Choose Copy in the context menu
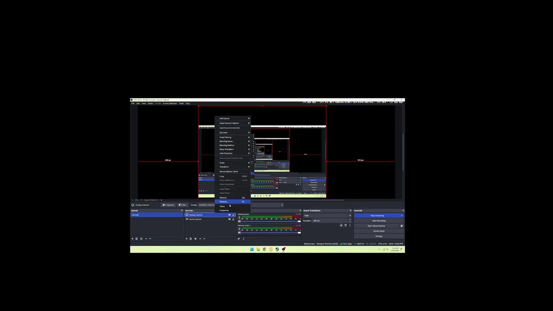This screenshot has height=311, width=553. pos(232,176)
